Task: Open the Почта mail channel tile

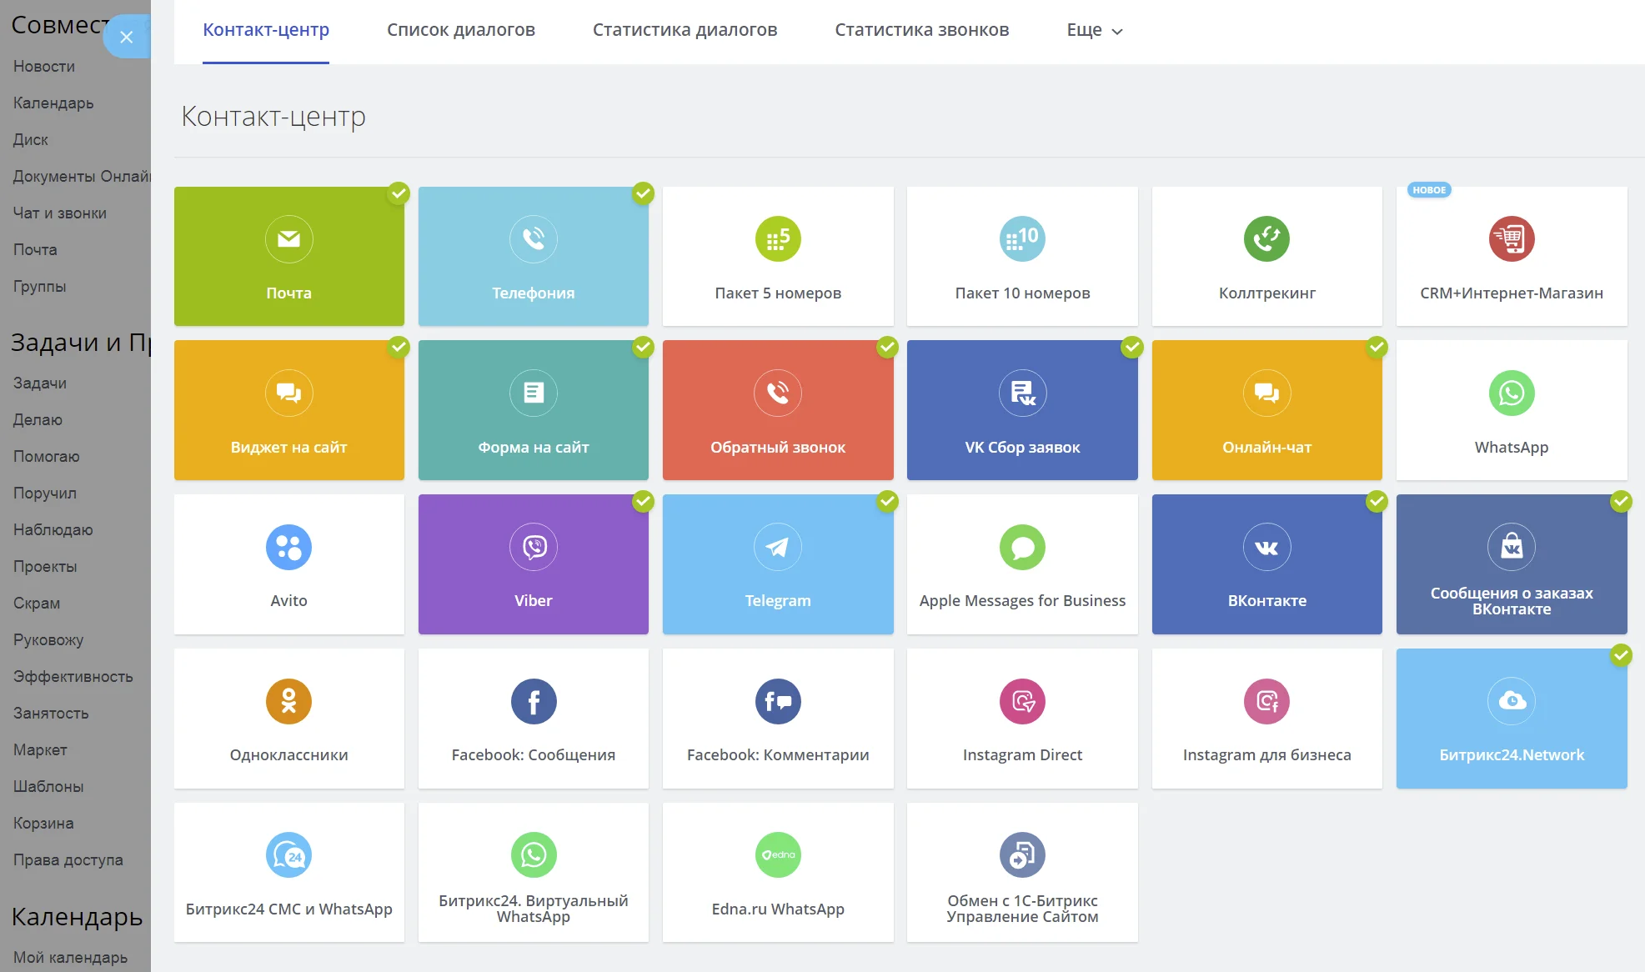Action: (288, 256)
